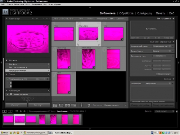Add a new folder with Папки plus
Image resolution: width=180 pixels, height=135 pixels.
(x=49, y=75)
